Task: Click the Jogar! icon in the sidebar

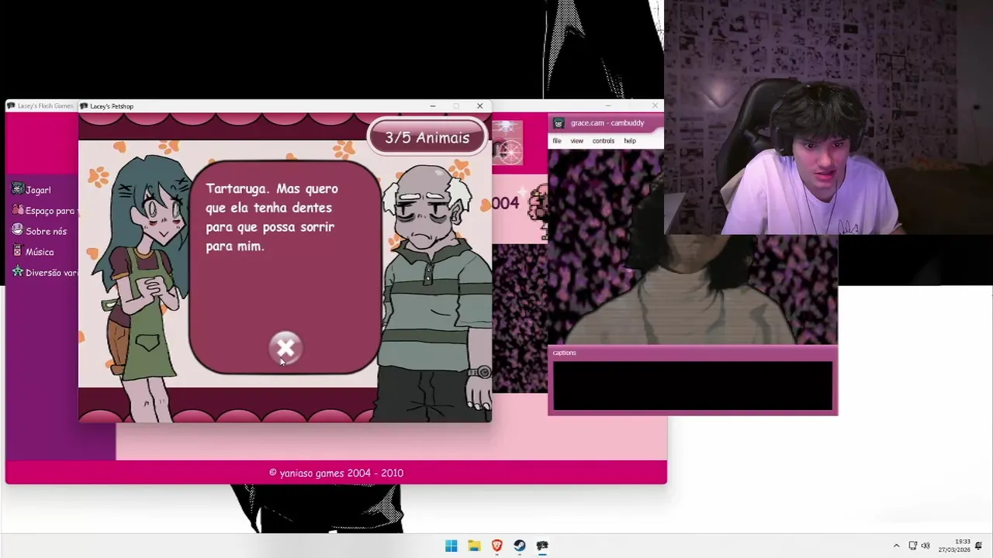Action: click(x=17, y=189)
